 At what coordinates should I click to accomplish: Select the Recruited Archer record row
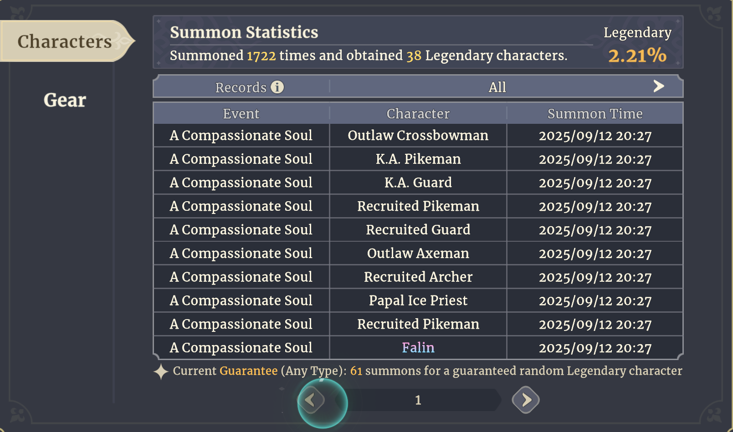pos(418,277)
